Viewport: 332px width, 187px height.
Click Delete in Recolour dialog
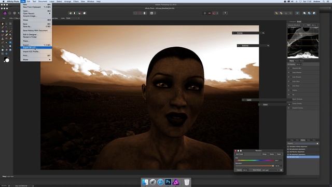pos(272,154)
